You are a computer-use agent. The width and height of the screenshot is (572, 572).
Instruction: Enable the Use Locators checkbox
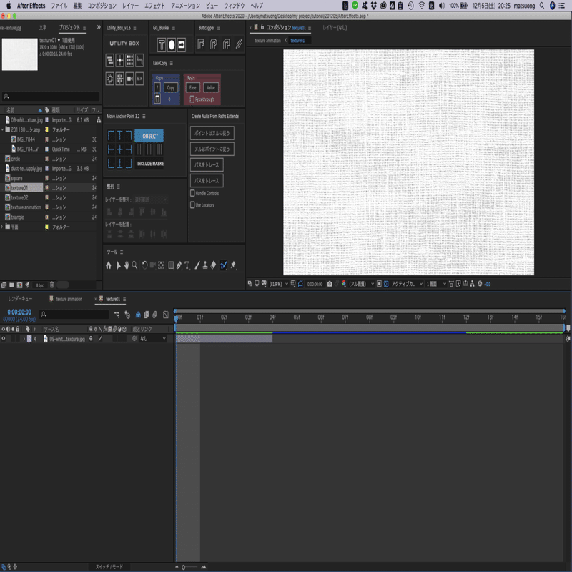click(x=192, y=205)
